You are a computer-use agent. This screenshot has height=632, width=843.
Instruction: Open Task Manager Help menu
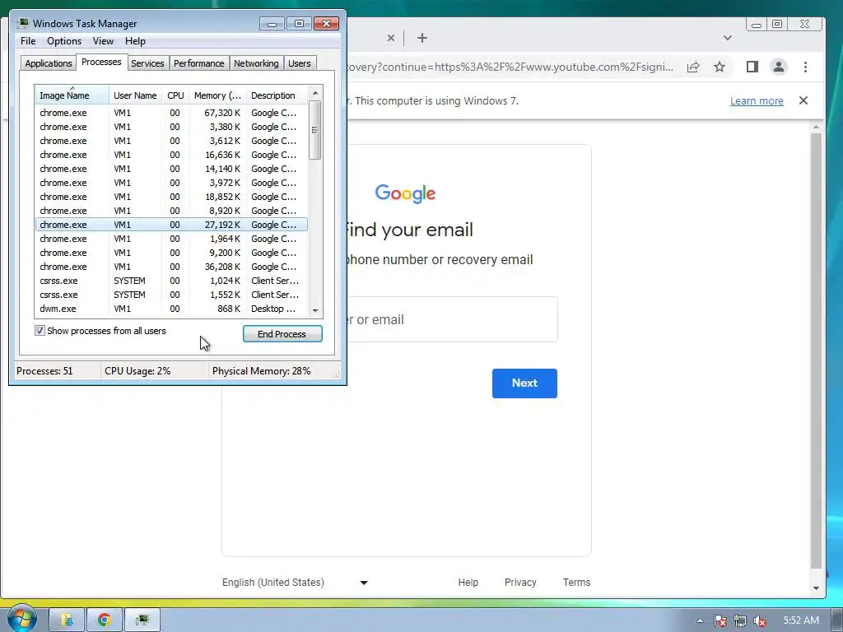[x=135, y=41]
